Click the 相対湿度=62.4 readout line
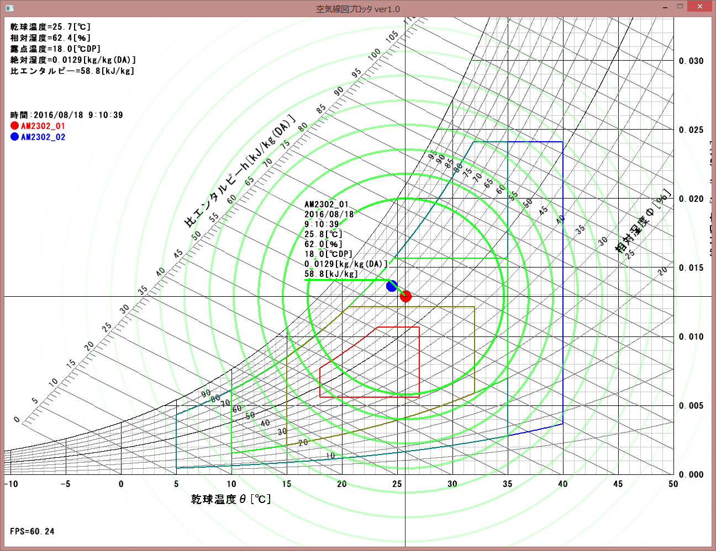 click(50, 38)
